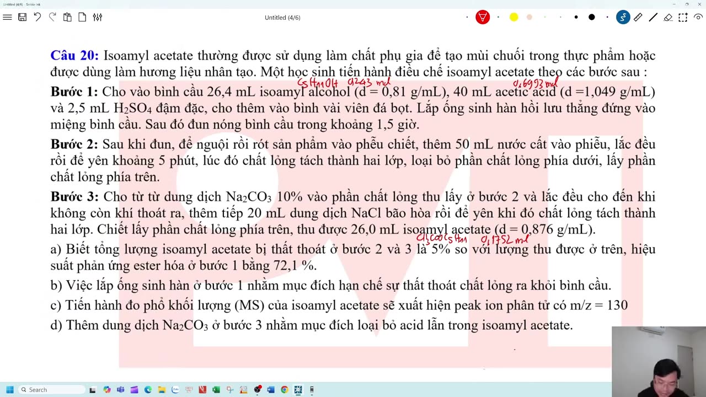Open Google Chrome from taskbar
Image resolution: width=706 pixels, height=397 pixels.
point(285,390)
